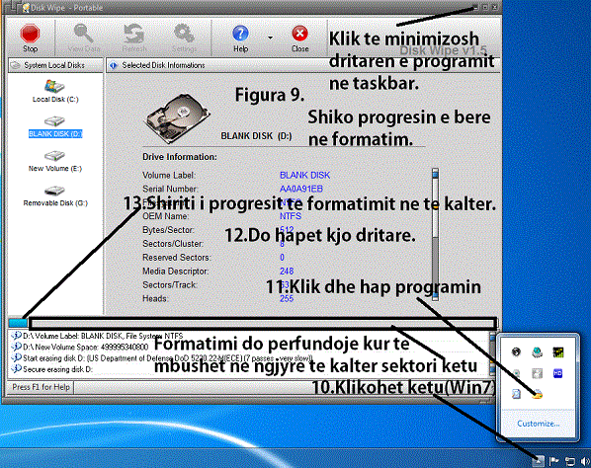Click the Drive Information: heading

coord(180,157)
